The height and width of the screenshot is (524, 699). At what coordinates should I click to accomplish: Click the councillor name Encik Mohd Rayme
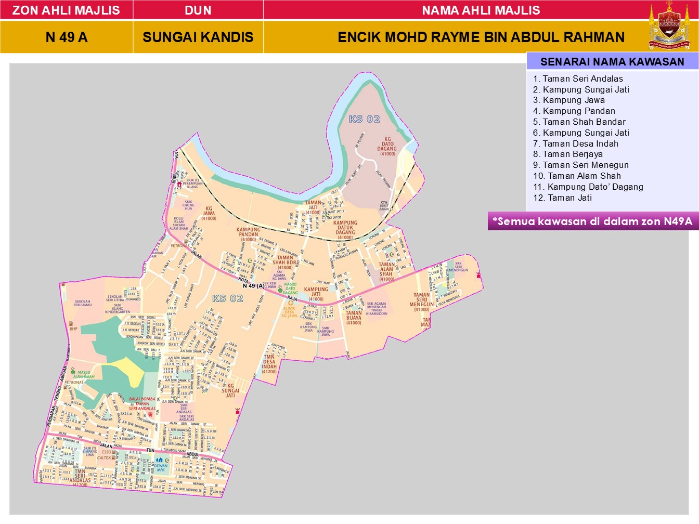pos(481,37)
